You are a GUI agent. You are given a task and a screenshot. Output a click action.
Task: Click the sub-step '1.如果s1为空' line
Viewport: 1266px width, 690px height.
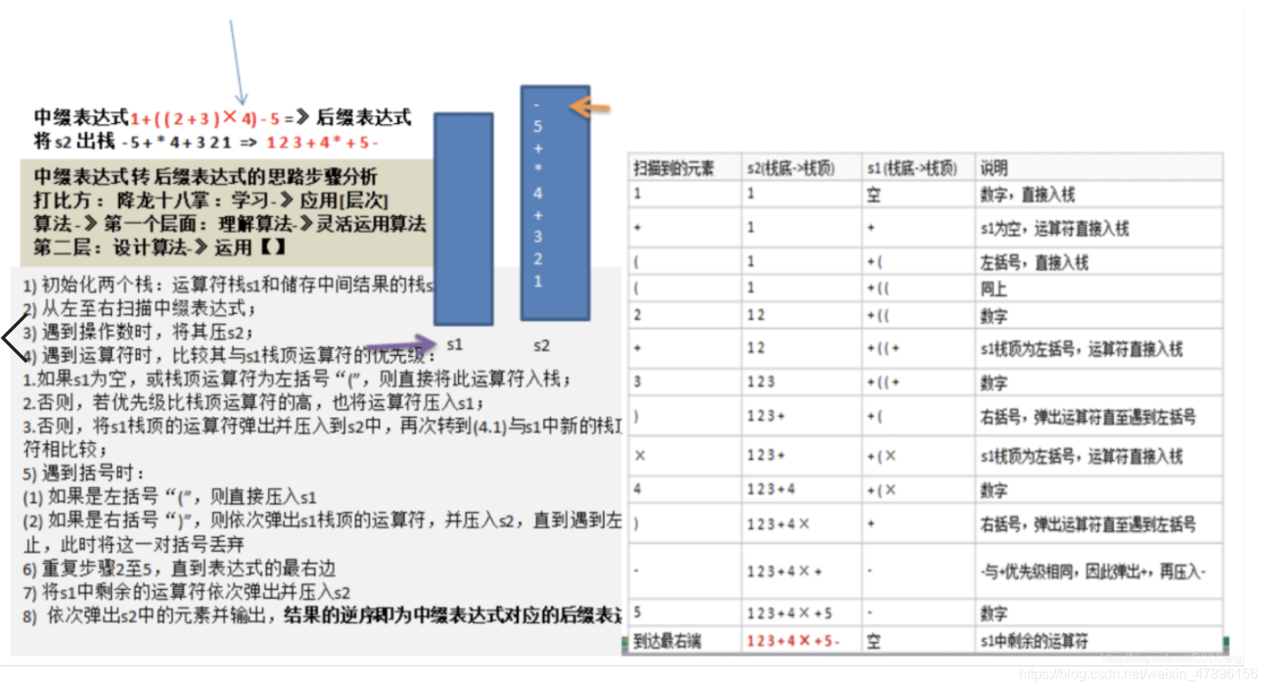[297, 380]
